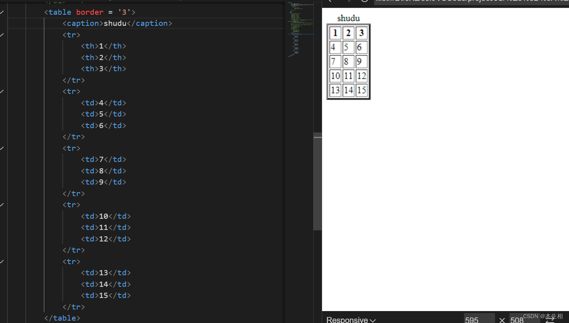The height and width of the screenshot is (323, 569).
Task: Click table cell 6 in the preview
Action: point(361,47)
